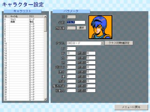
Task: Click the LV input field
Action: coord(71,48)
